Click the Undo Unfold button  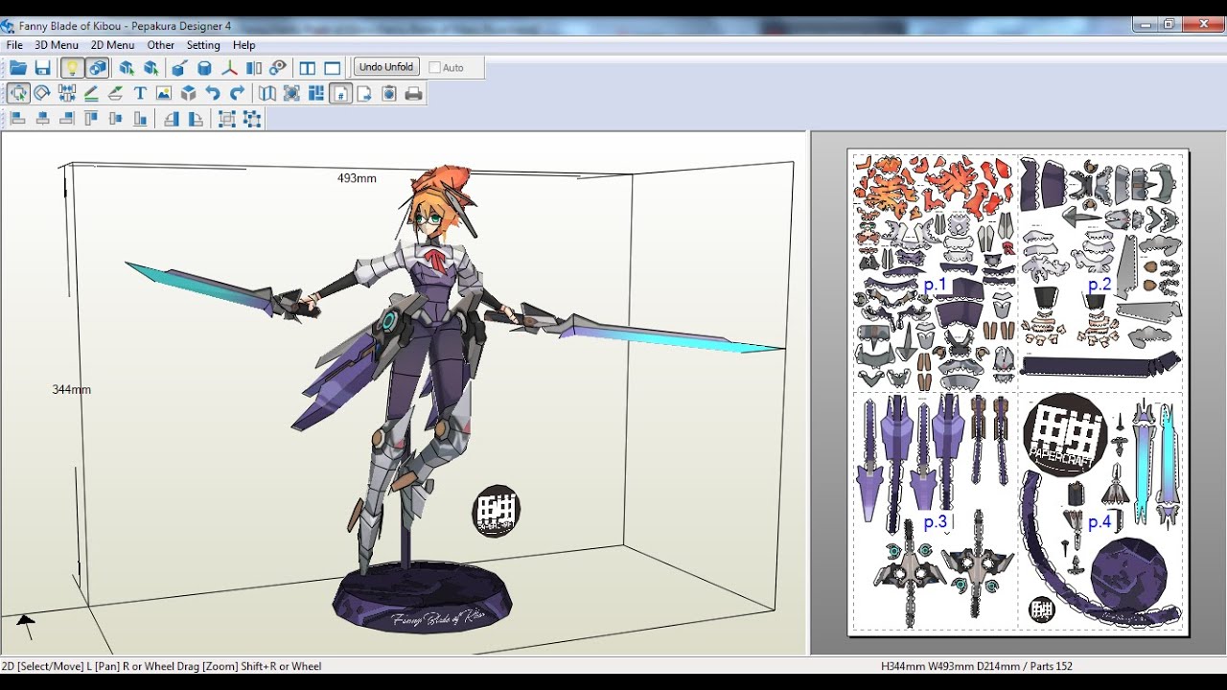coord(386,67)
